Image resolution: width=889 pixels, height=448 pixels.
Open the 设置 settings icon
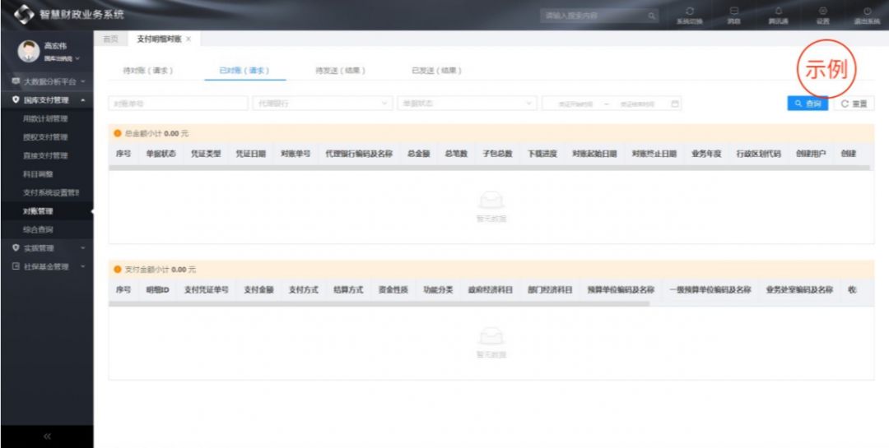[x=822, y=11]
